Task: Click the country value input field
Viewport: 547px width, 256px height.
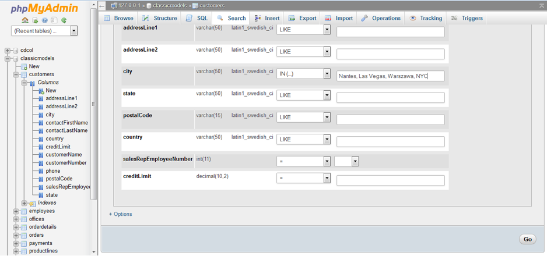Action: (390, 141)
